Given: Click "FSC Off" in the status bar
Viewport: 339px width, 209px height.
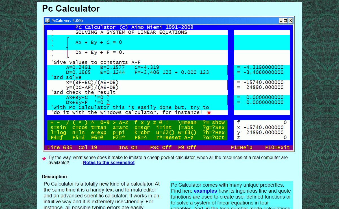Looking at the screenshot, I should click(x=161, y=148).
